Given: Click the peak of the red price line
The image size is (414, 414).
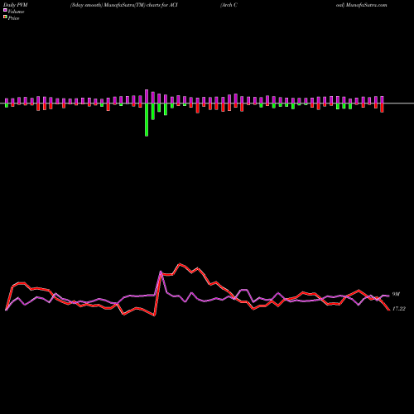Looking at the screenshot, I should tap(180, 264).
